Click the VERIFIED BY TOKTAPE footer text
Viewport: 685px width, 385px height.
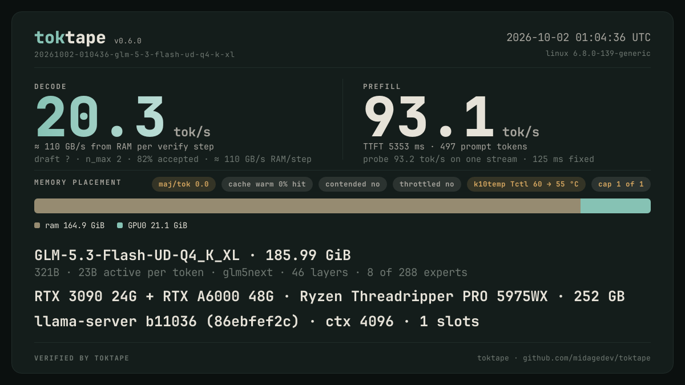pos(82,358)
